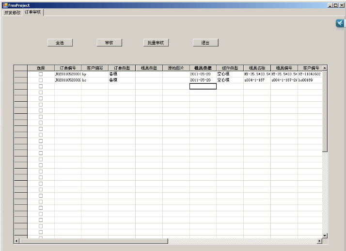The height and width of the screenshot is (251, 346).
Task: Click the grid's vertical scrollbar down arrow
Action: pos(325,235)
